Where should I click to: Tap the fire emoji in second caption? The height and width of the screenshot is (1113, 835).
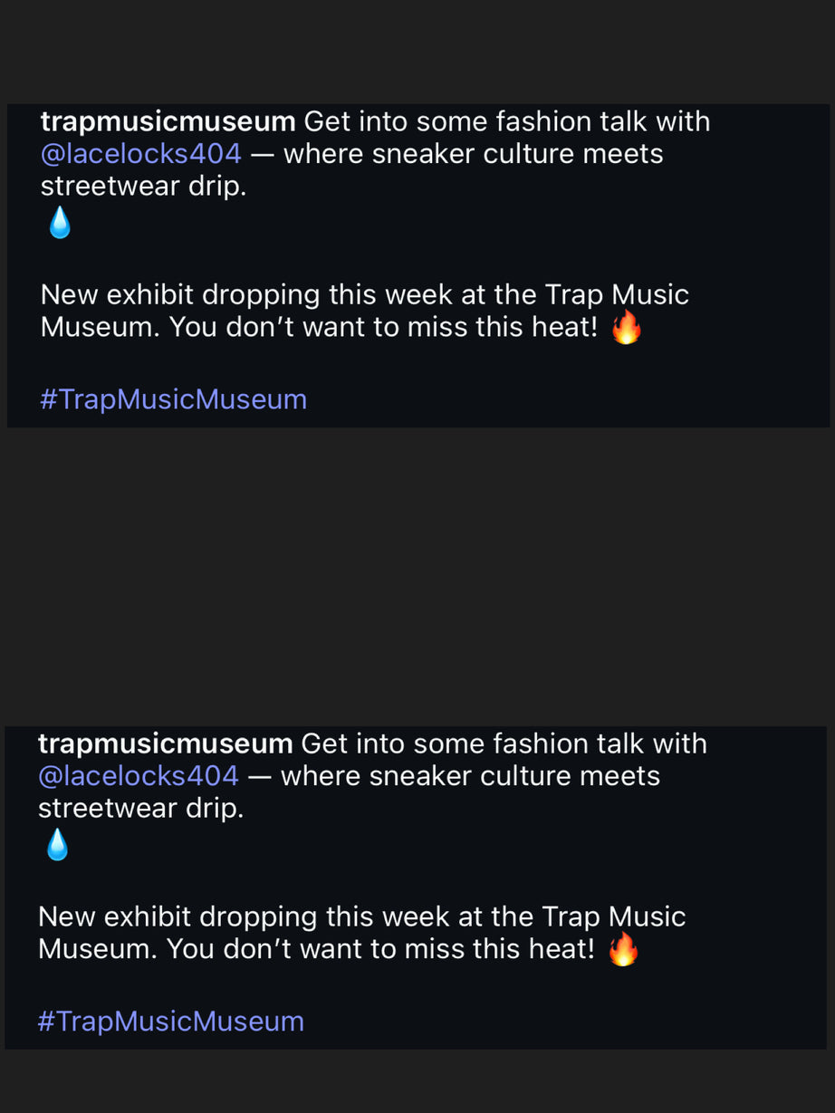click(623, 950)
